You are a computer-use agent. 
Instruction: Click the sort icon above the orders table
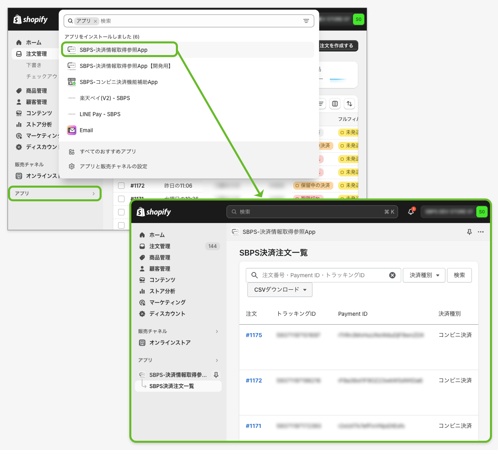349,104
